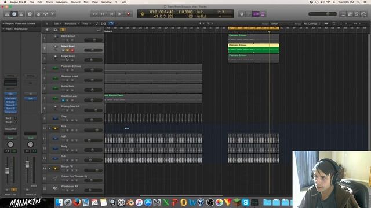Open the Toolbar toggle button
The height and width of the screenshot is (208, 371).
21,14
